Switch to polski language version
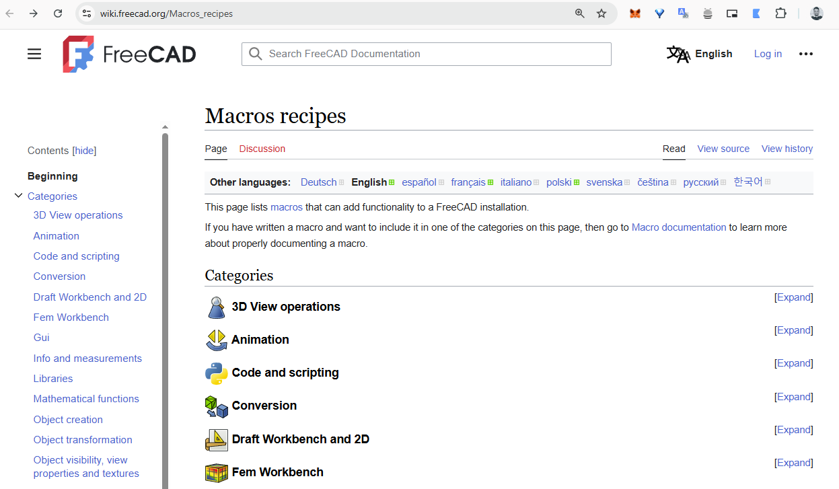 click(x=559, y=182)
